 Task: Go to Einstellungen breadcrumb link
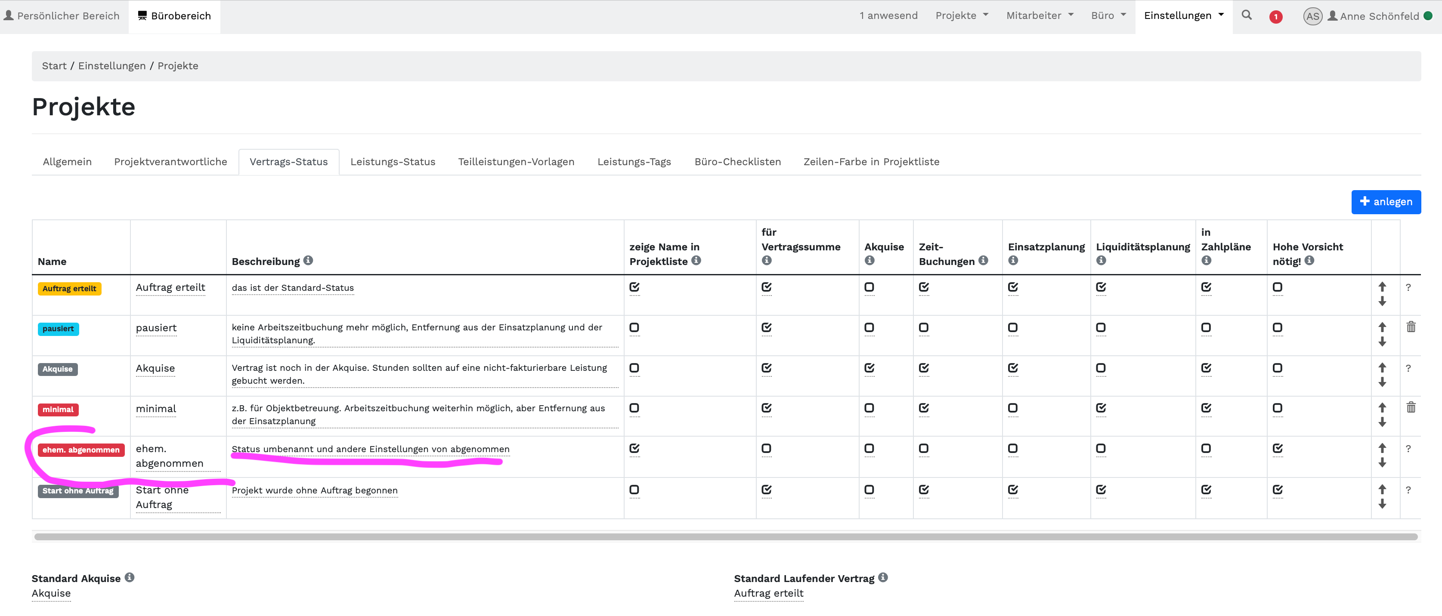click(x=112, y=65)
